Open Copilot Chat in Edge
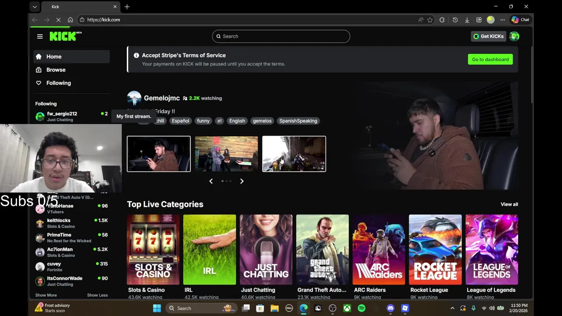This screenshot has width=562, height=316. click(x=520, y=20)
